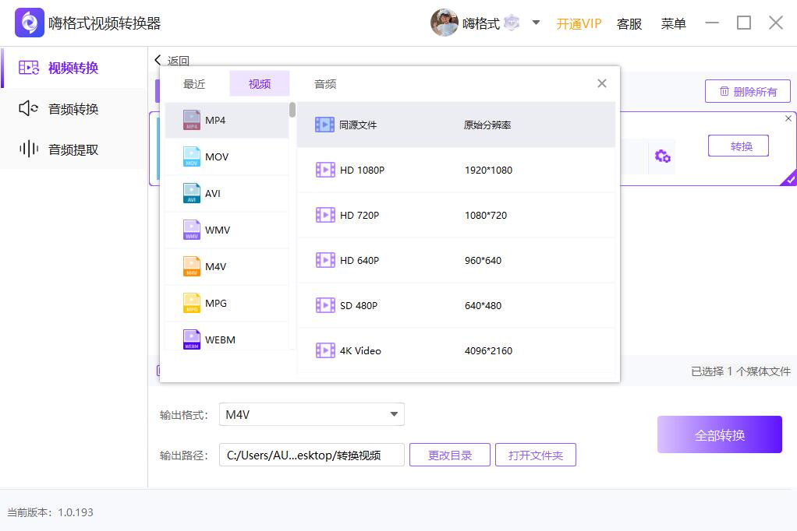Screen dimensions: 797x531
Task: Open the 视频 tab
Action: [259, 83]
